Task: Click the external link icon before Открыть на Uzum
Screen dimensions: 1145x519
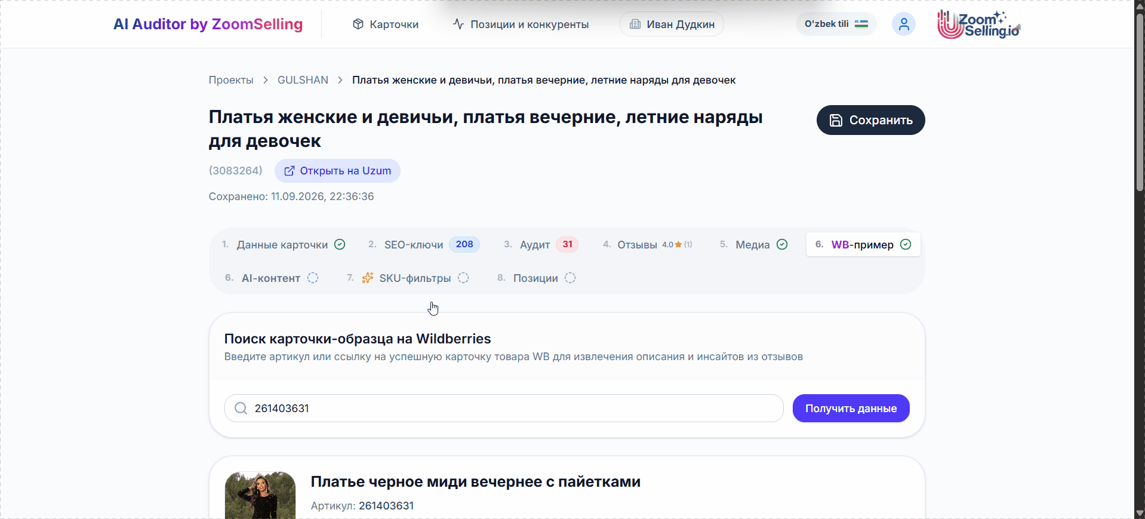Action: tap(290, 171)
